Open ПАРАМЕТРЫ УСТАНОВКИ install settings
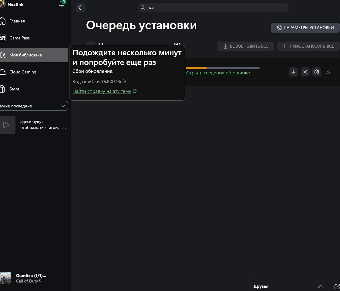Image resolution: width=340 pixels, height=291 pixels. click(x=305, y=28)
